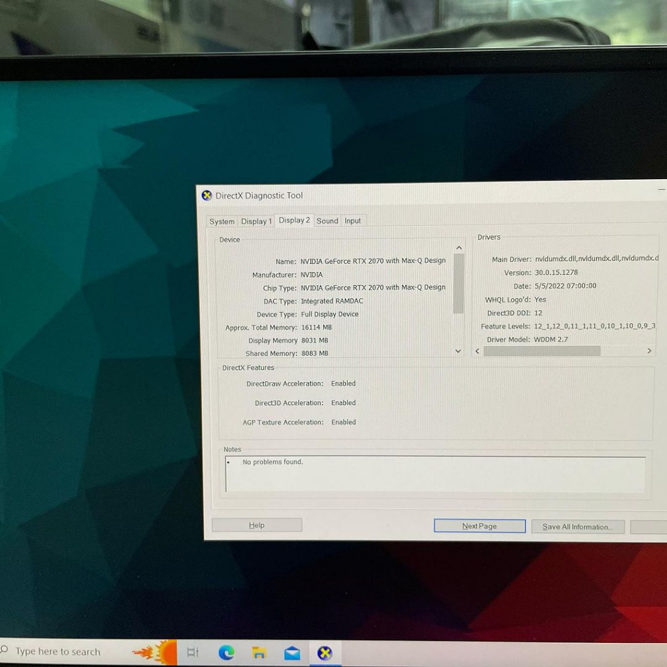Screen dimensions: 667x667
Task: Click driver version 30.0.15.1278
Action: point(556,273)
